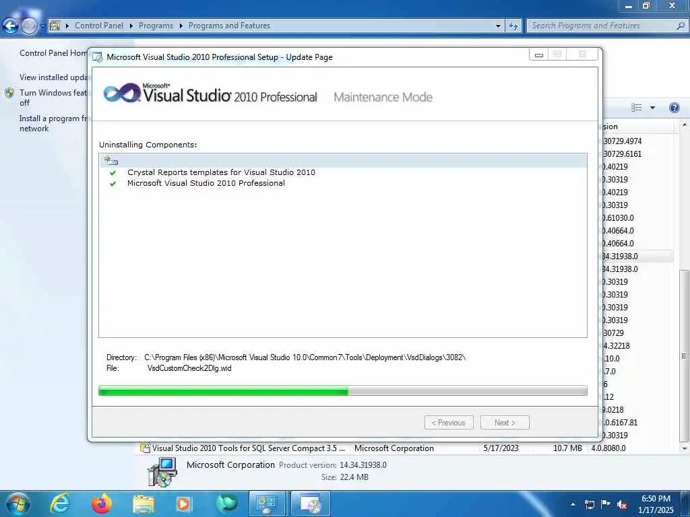Image resolution: width=690 pixels, height=517 pixels.
Task: Click the Action Center flag icon
Action: click(606, 504)
